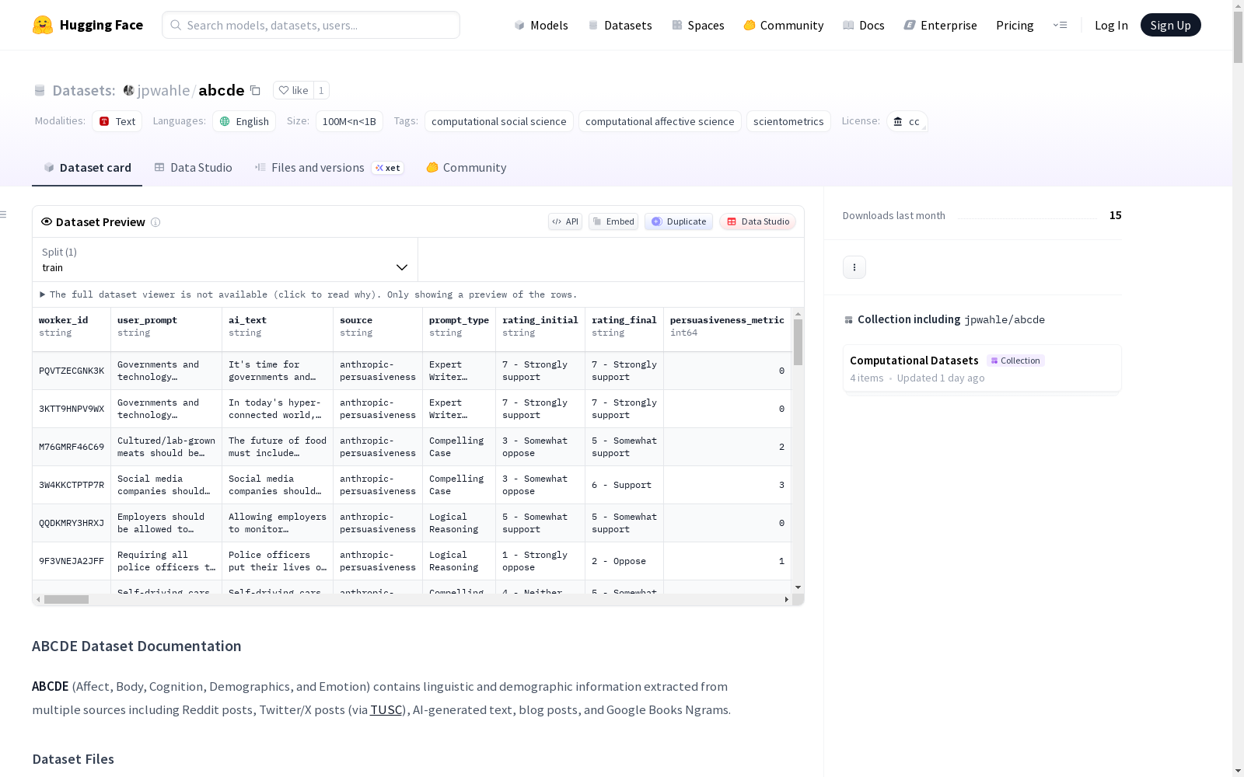Click the xet badge on Files tab
1244x777 pixels.
click(x=387, y=168)
